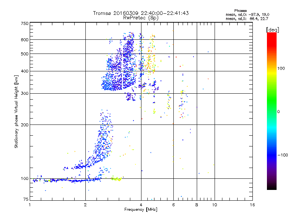
Task: Click the x-axis tick label '2'
Action: point(85,205)
